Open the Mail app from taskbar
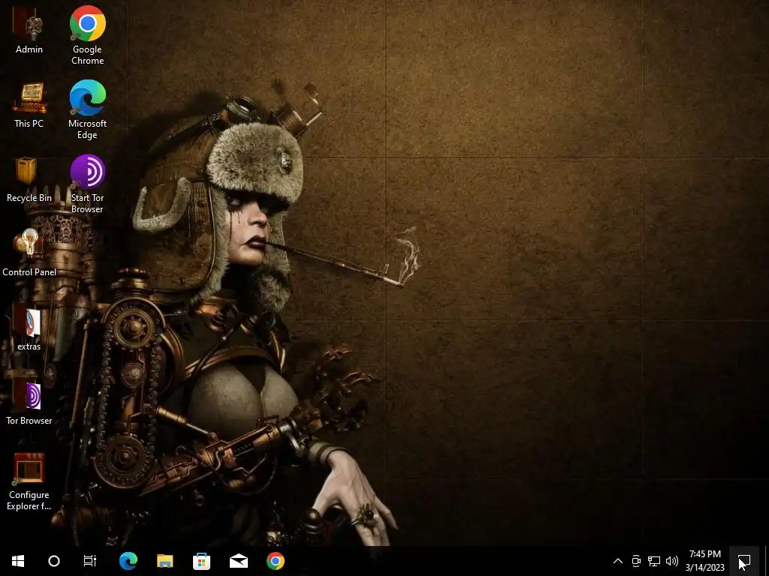The image size is (769, 576). (x=238, y=561)
